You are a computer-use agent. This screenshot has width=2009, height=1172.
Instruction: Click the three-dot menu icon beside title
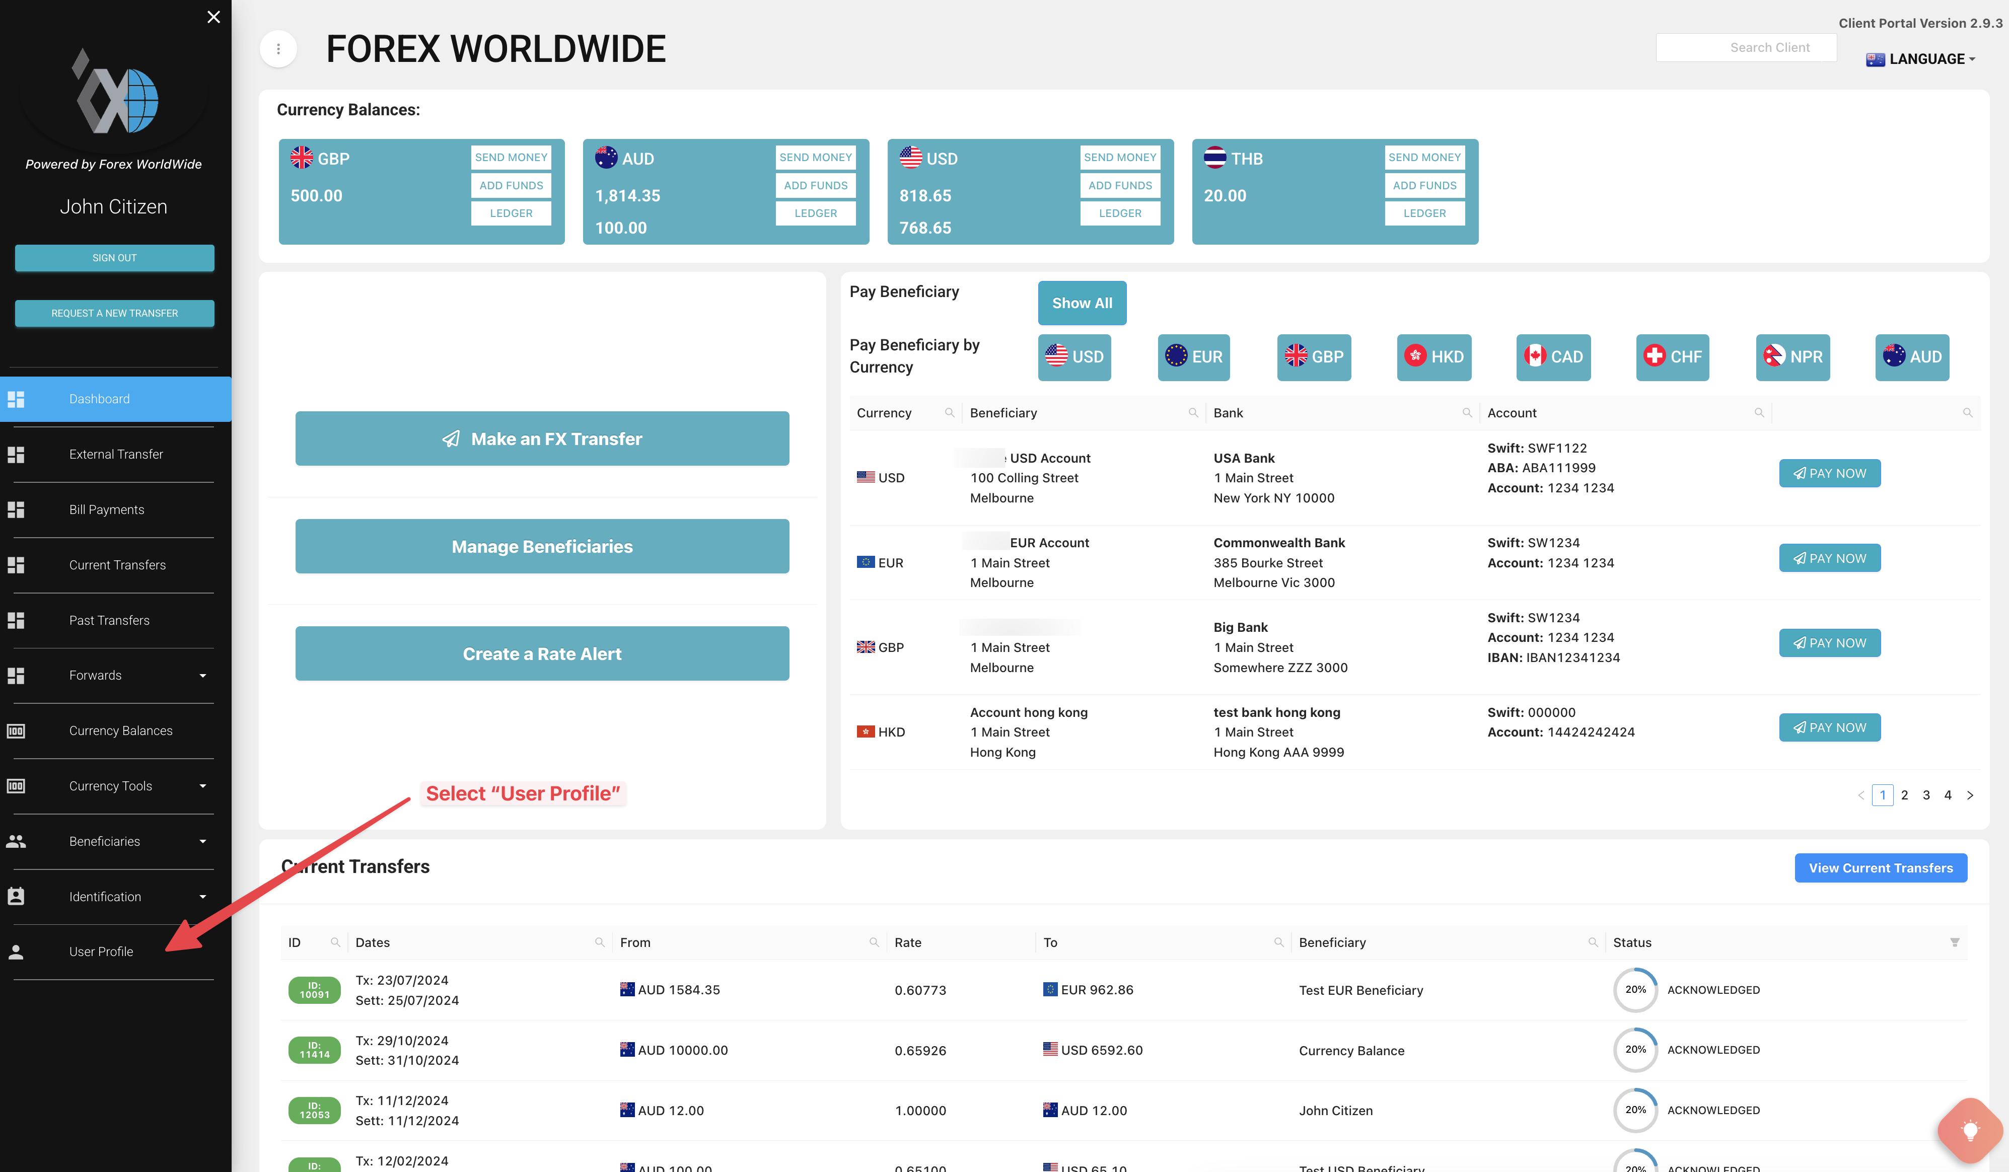point(278,49)
